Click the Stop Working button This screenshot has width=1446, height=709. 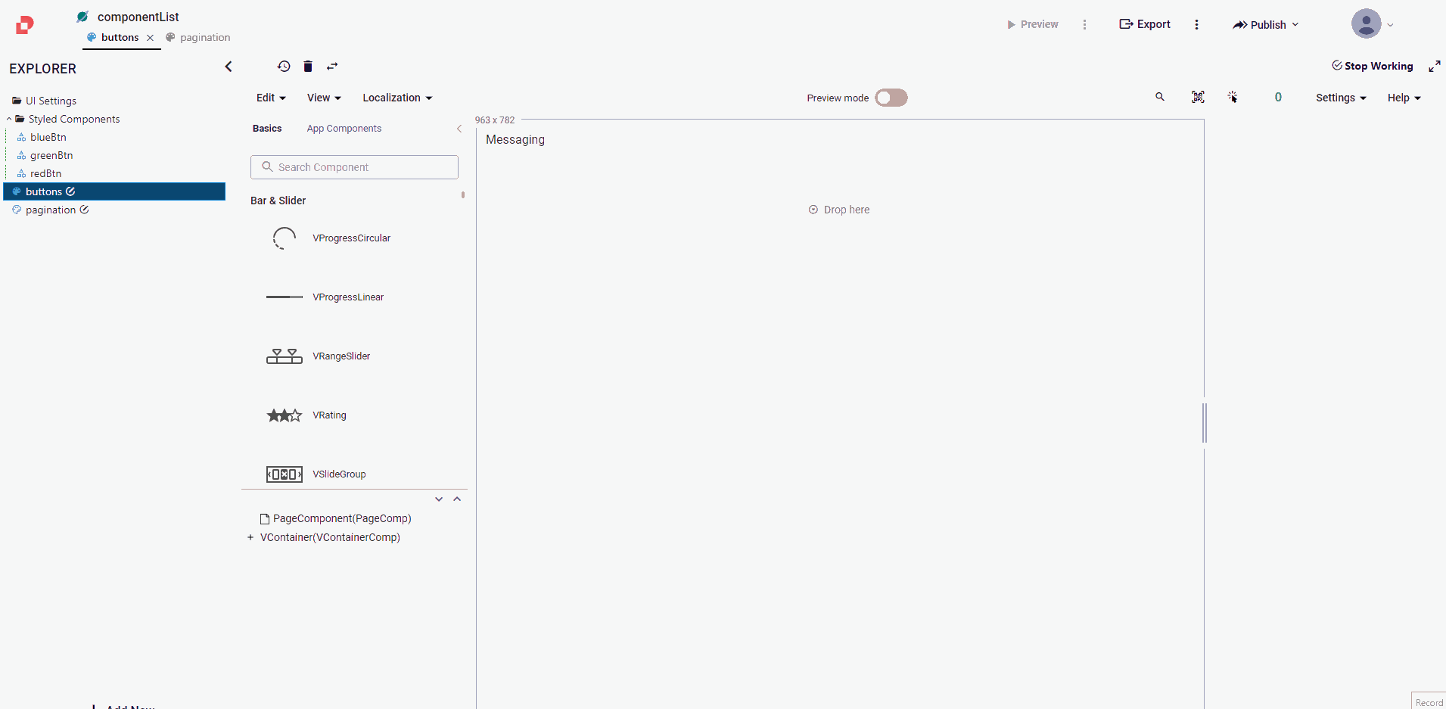(x=1372, y=66)
